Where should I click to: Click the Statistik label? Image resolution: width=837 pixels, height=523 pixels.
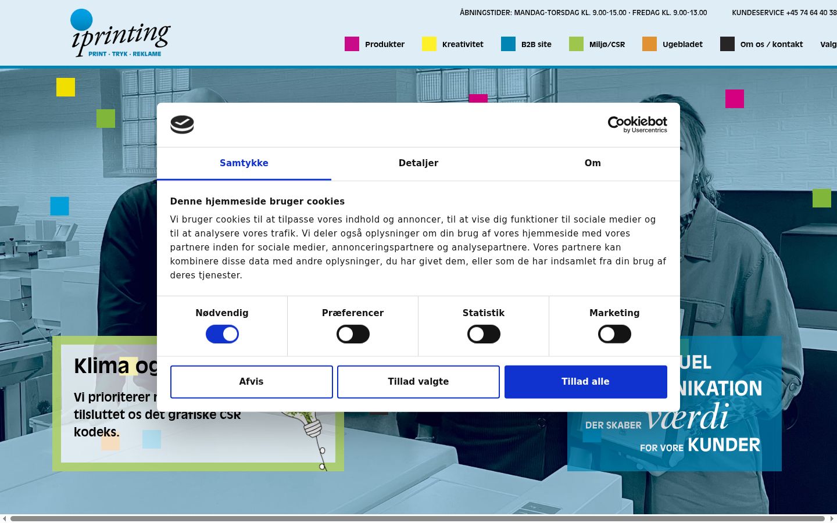tap(484, 313)
